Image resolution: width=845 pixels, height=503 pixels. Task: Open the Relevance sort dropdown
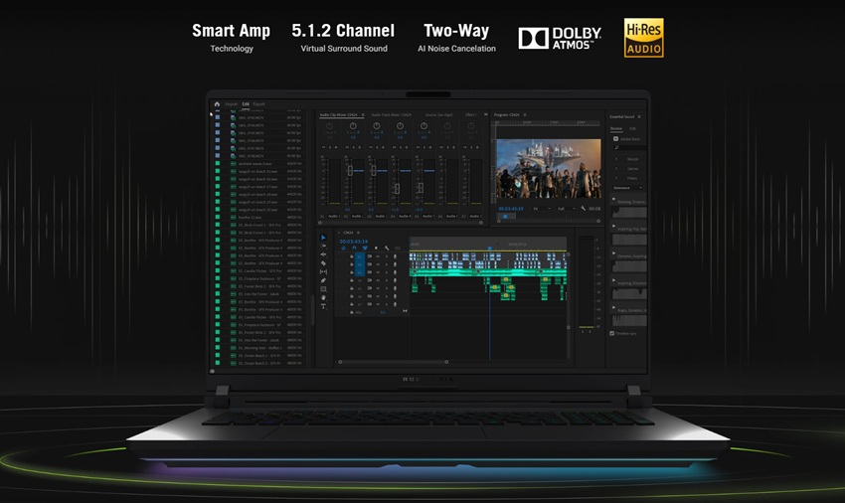point(627,188)
